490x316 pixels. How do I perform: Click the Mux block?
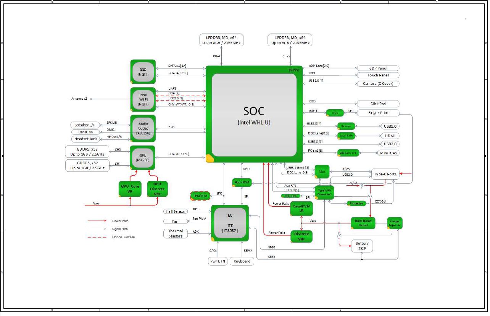click(x=322, y=172)
